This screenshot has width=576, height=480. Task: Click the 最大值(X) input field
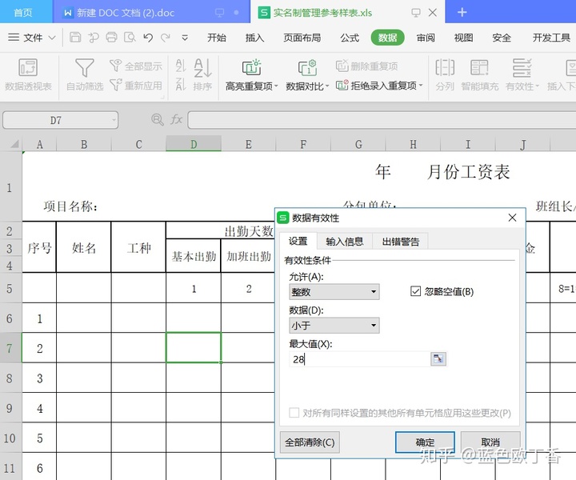[360, 359]
